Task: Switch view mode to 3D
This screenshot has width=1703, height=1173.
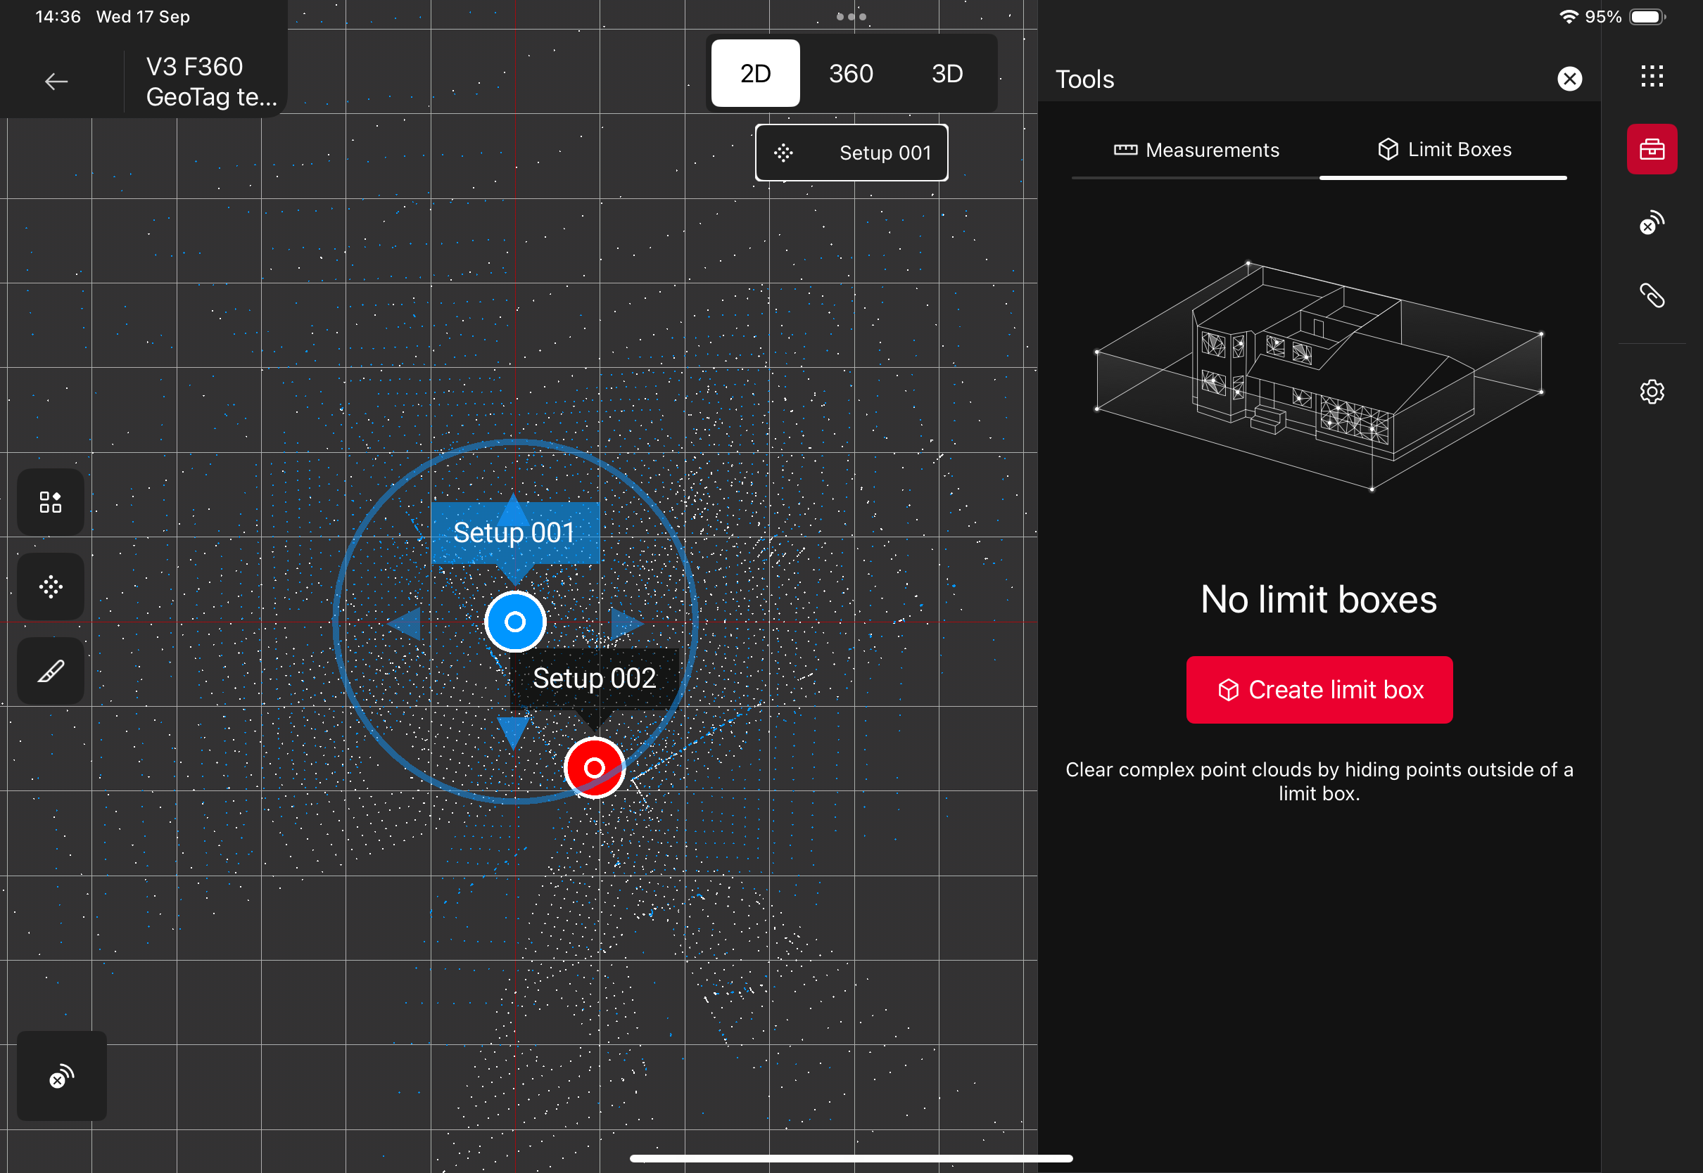Action: pos(947,74)
